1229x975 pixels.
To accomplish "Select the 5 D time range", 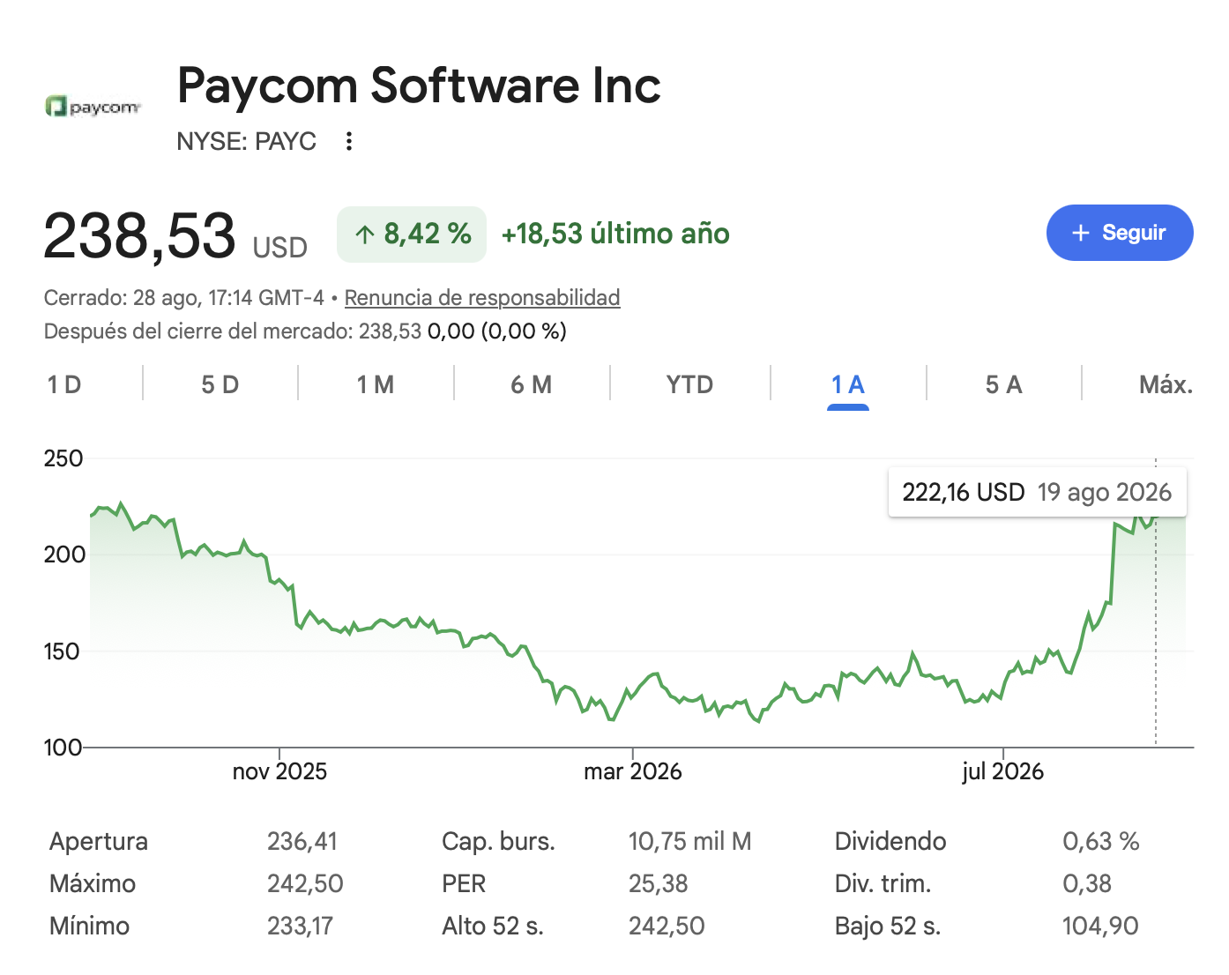I will [220, 384].
